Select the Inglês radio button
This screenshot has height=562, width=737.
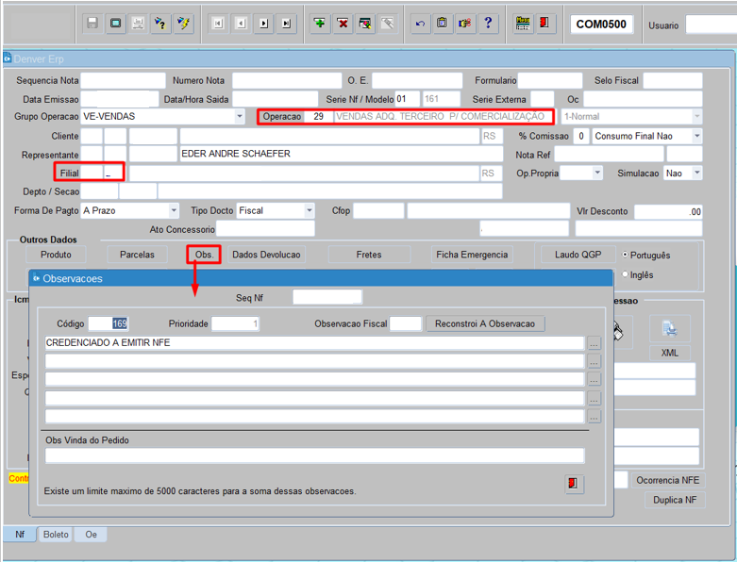(625, 274)
